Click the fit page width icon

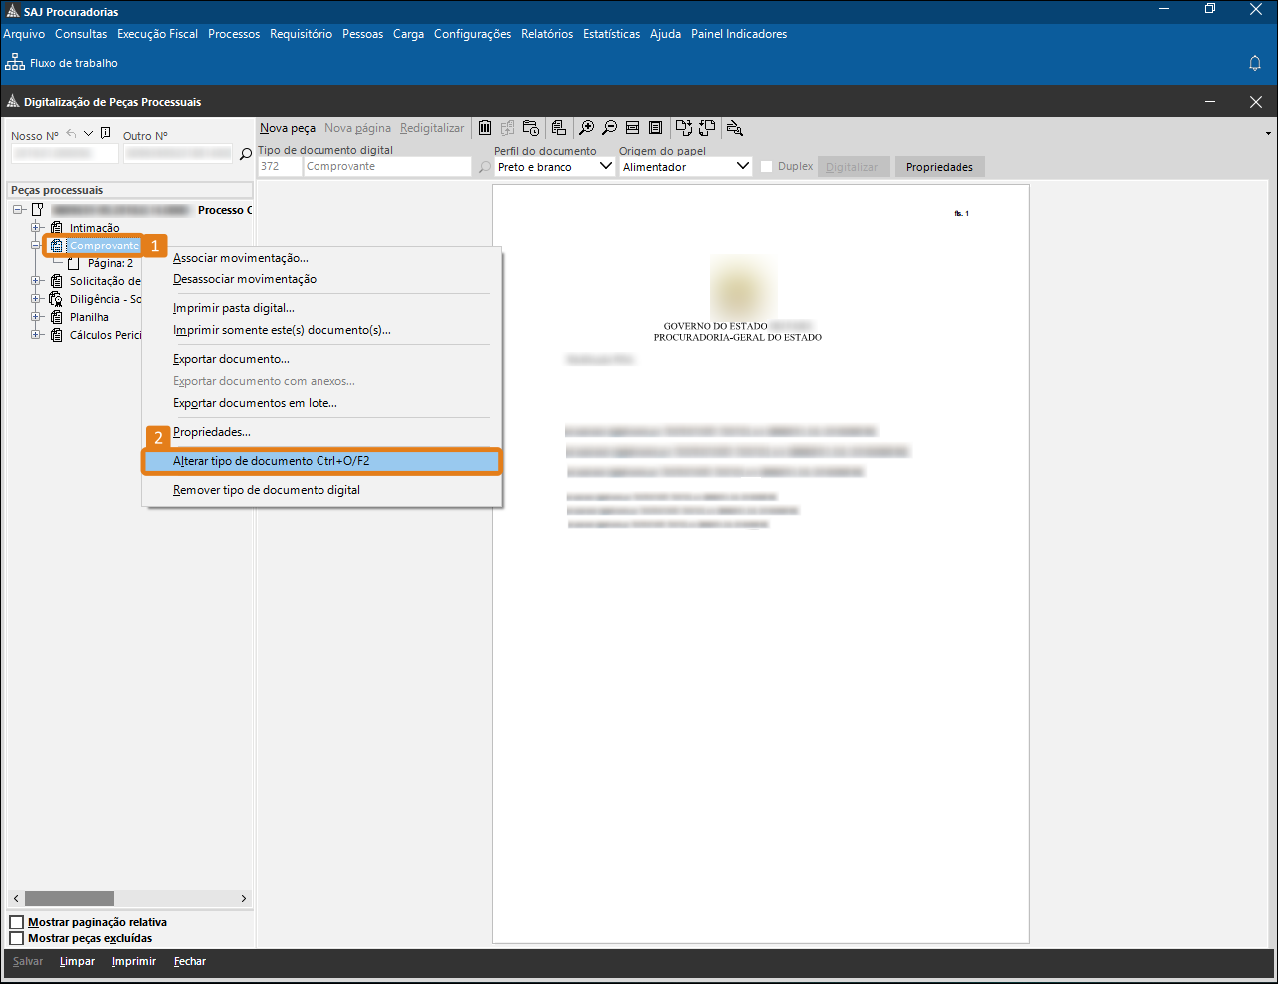[x=632, y=128]
